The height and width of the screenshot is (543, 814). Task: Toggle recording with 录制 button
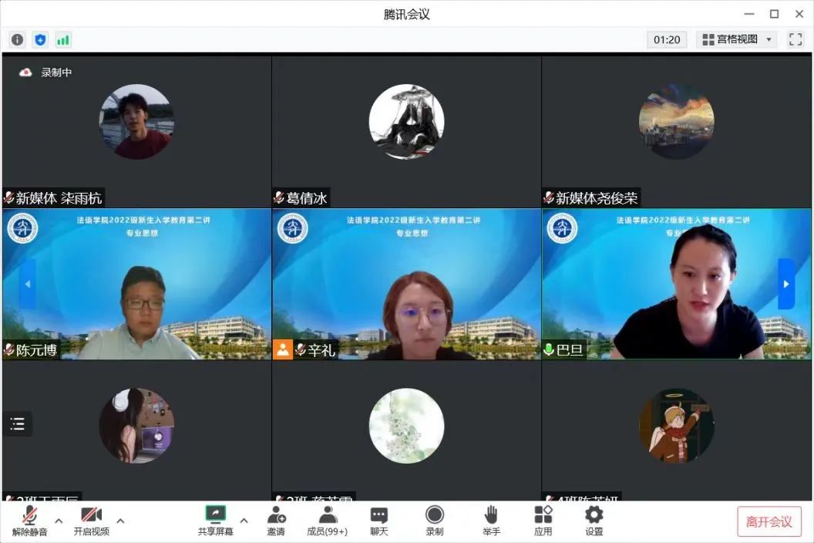(x=435, y=521)
